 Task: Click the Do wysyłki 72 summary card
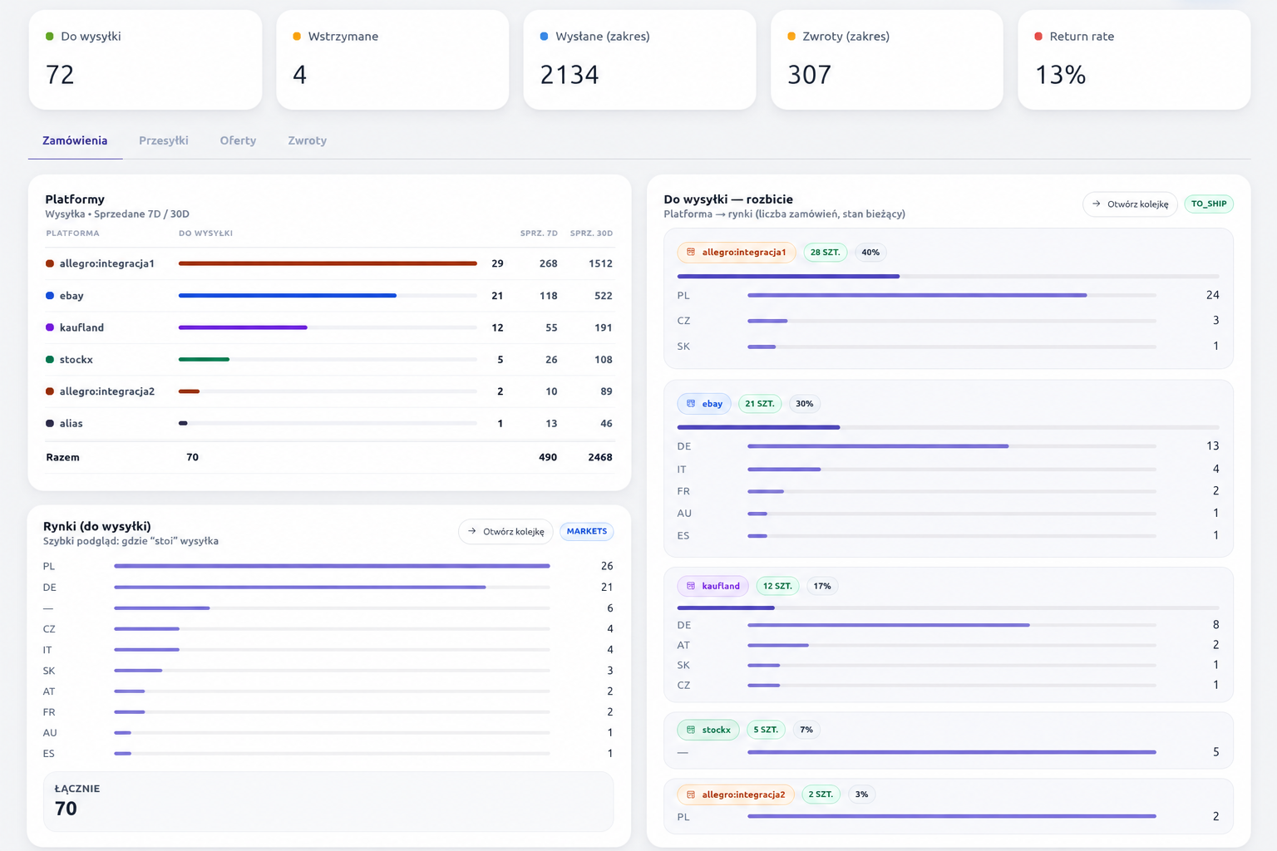click(145, 60)
